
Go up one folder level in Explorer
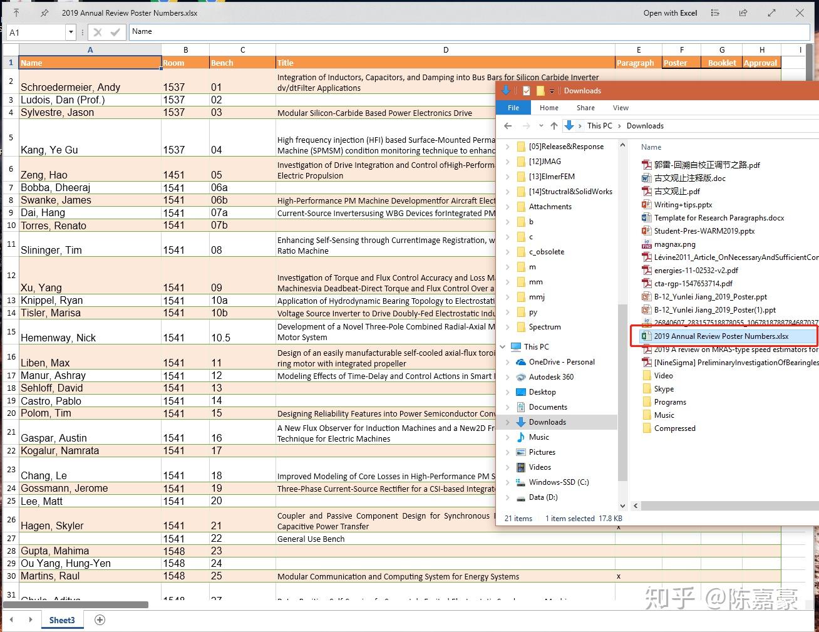coord(554,126)
